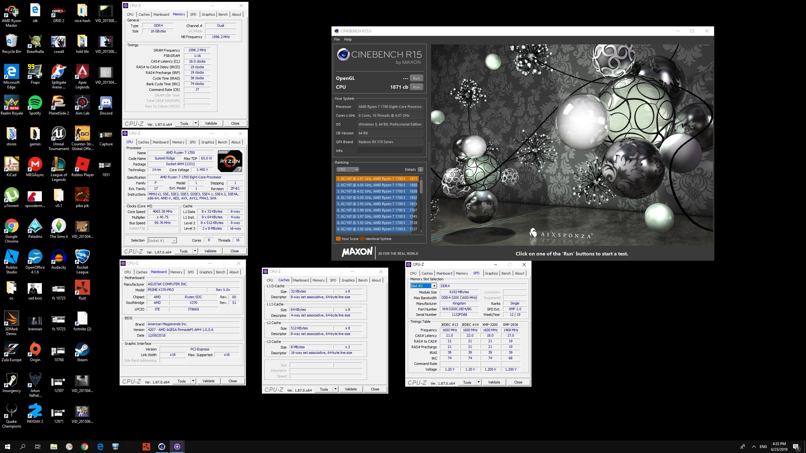Open the taskbar Search magnifier icon
The height and width of the screenshot is (453, 806).
tap(23, 446)
